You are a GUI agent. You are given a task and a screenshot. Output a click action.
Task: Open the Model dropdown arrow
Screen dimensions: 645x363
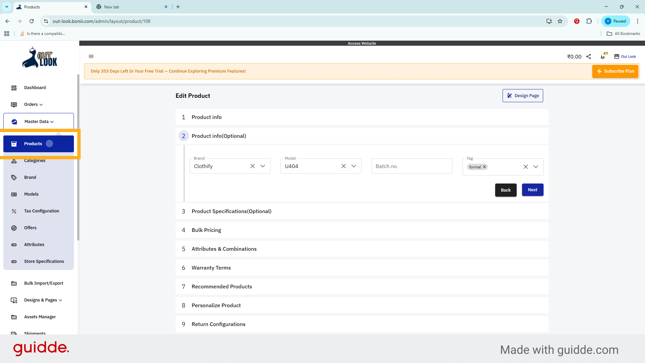pos(354,166)
